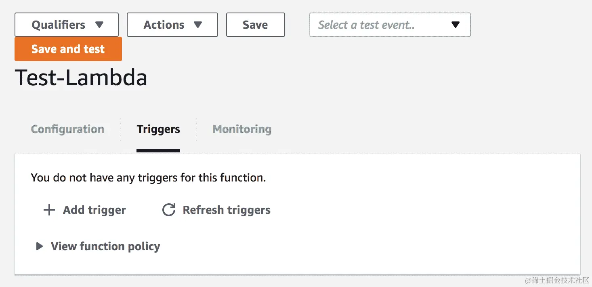Click the no triggers message text
Image resolution: width=592 pixels, height=287 pixels.
pyautogui.click(x=148, y=178)
